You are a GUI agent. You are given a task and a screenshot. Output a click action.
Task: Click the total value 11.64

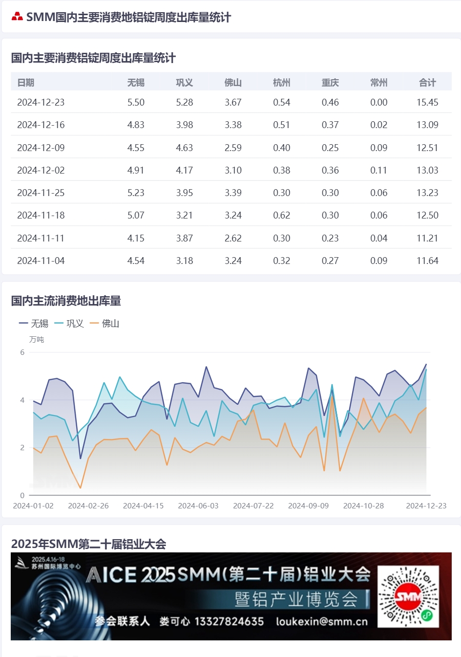click(427, 261)
